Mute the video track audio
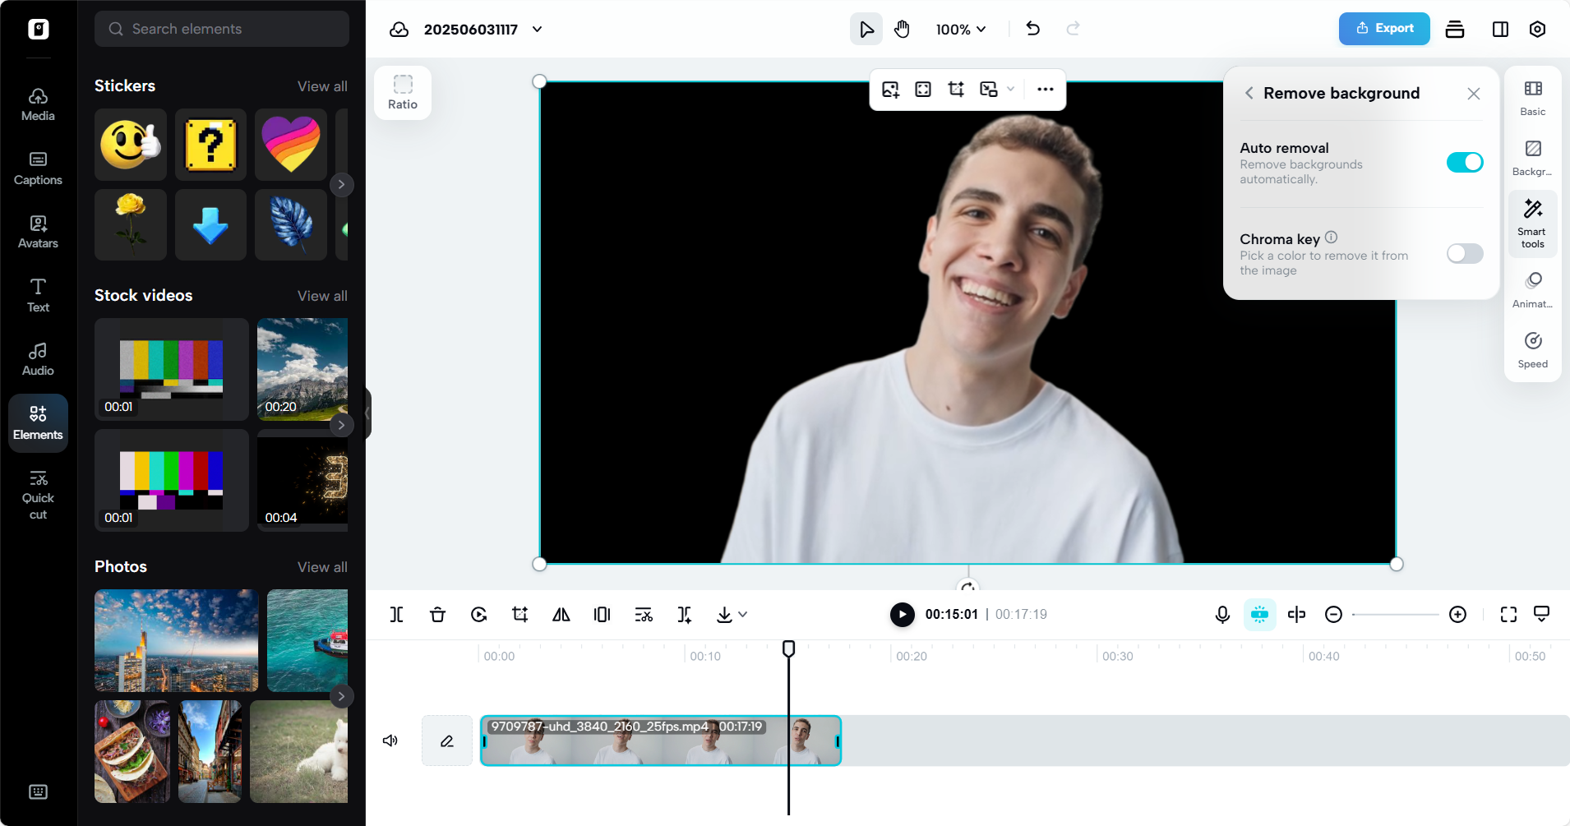 point(390,740)
